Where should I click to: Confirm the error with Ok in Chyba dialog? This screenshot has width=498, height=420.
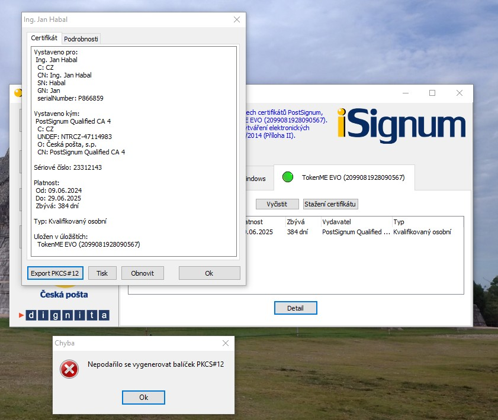coord(143,397)
